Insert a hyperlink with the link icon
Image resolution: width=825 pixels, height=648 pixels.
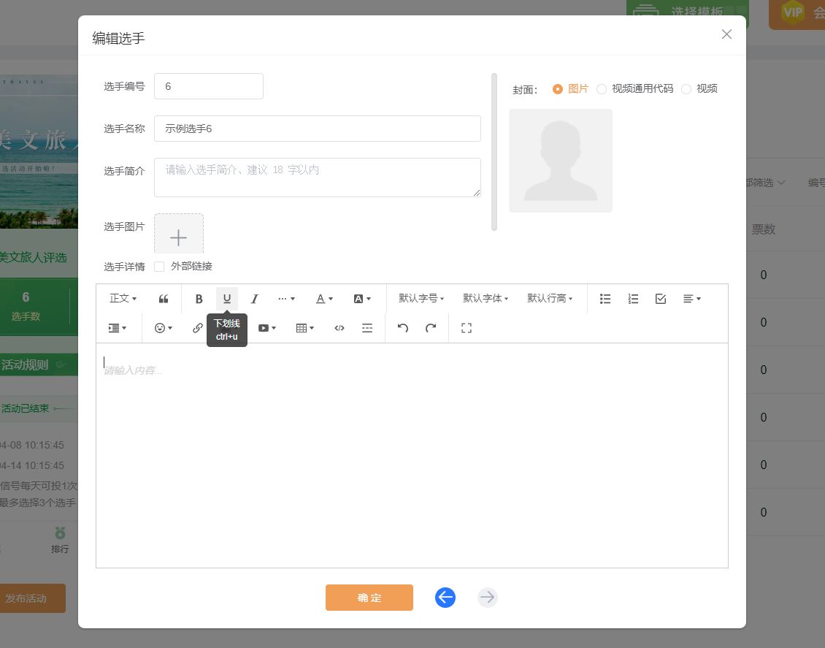click(197, 328)
